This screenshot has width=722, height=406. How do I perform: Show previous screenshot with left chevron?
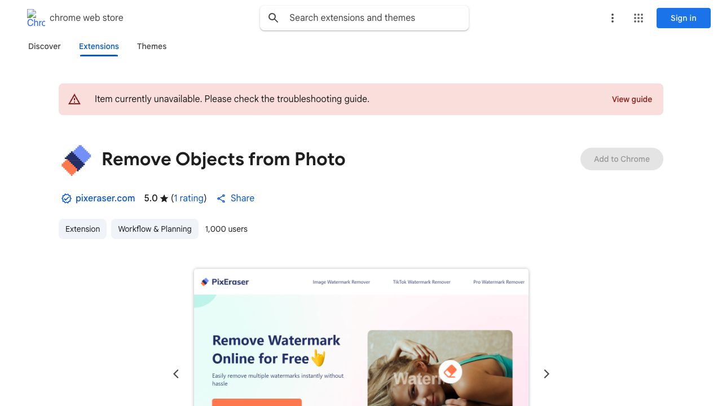176,374
